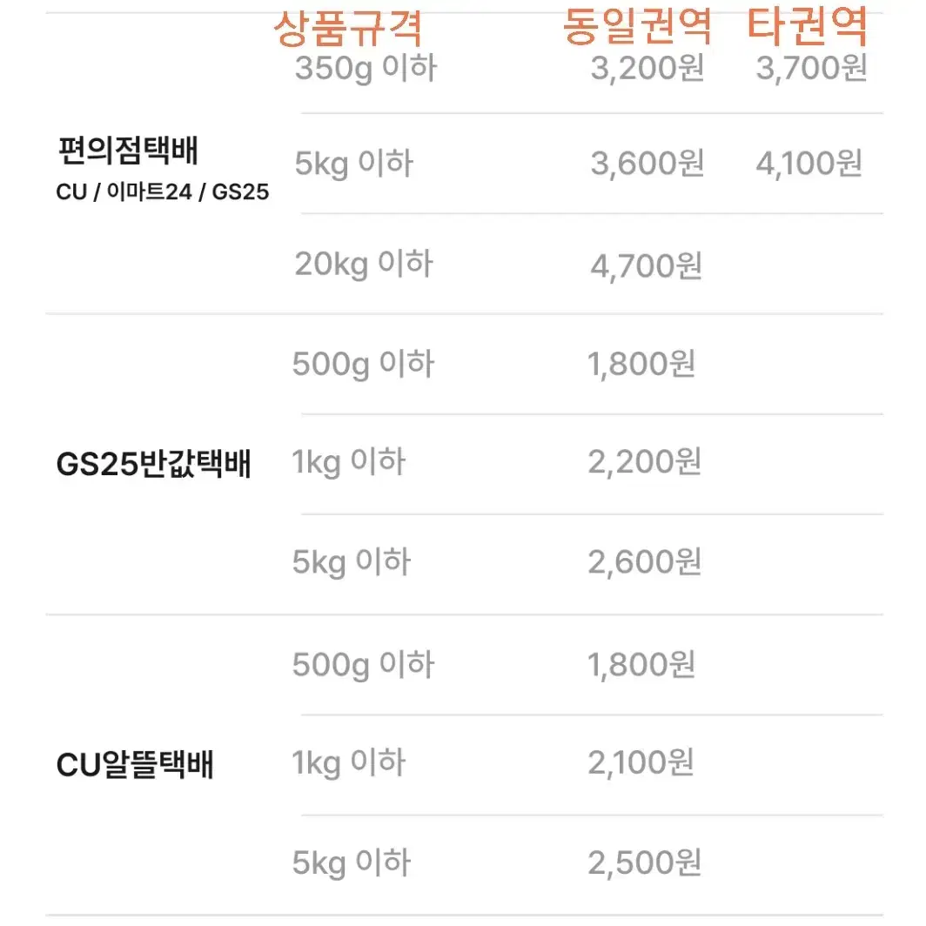Click the 4,100원 other-region price
This screenshot has width=926, height=926.
[809, 163]
